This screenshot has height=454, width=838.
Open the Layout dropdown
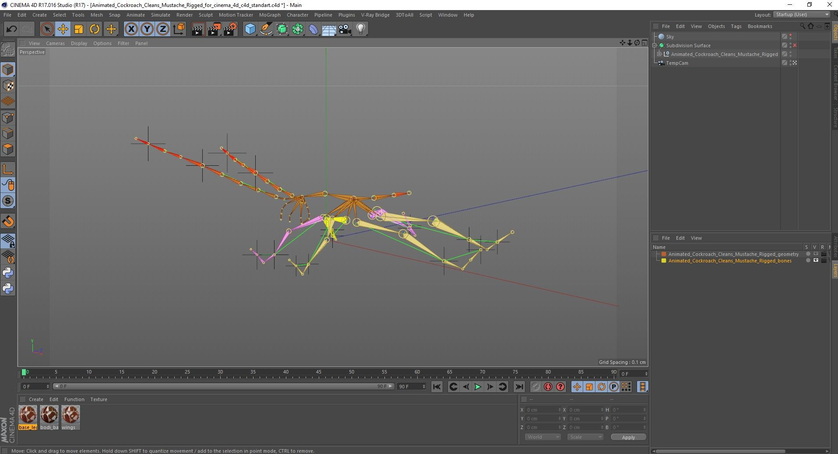point(802,14)
